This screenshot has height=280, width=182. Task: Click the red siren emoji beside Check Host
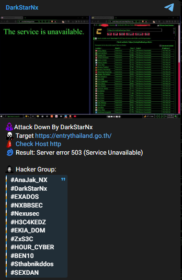point(9,144)
